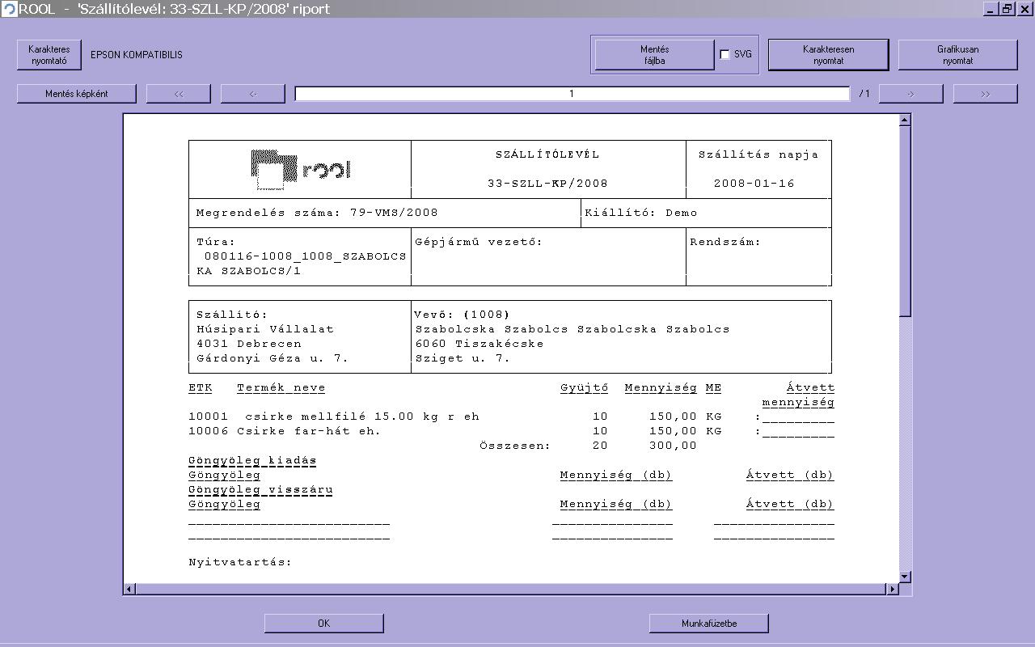Click the Mentés fájlba button

point(654,55)
